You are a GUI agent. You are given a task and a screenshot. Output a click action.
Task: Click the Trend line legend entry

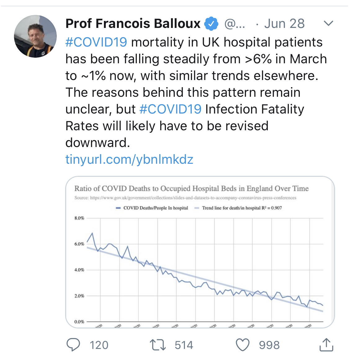tap(238, 208)
